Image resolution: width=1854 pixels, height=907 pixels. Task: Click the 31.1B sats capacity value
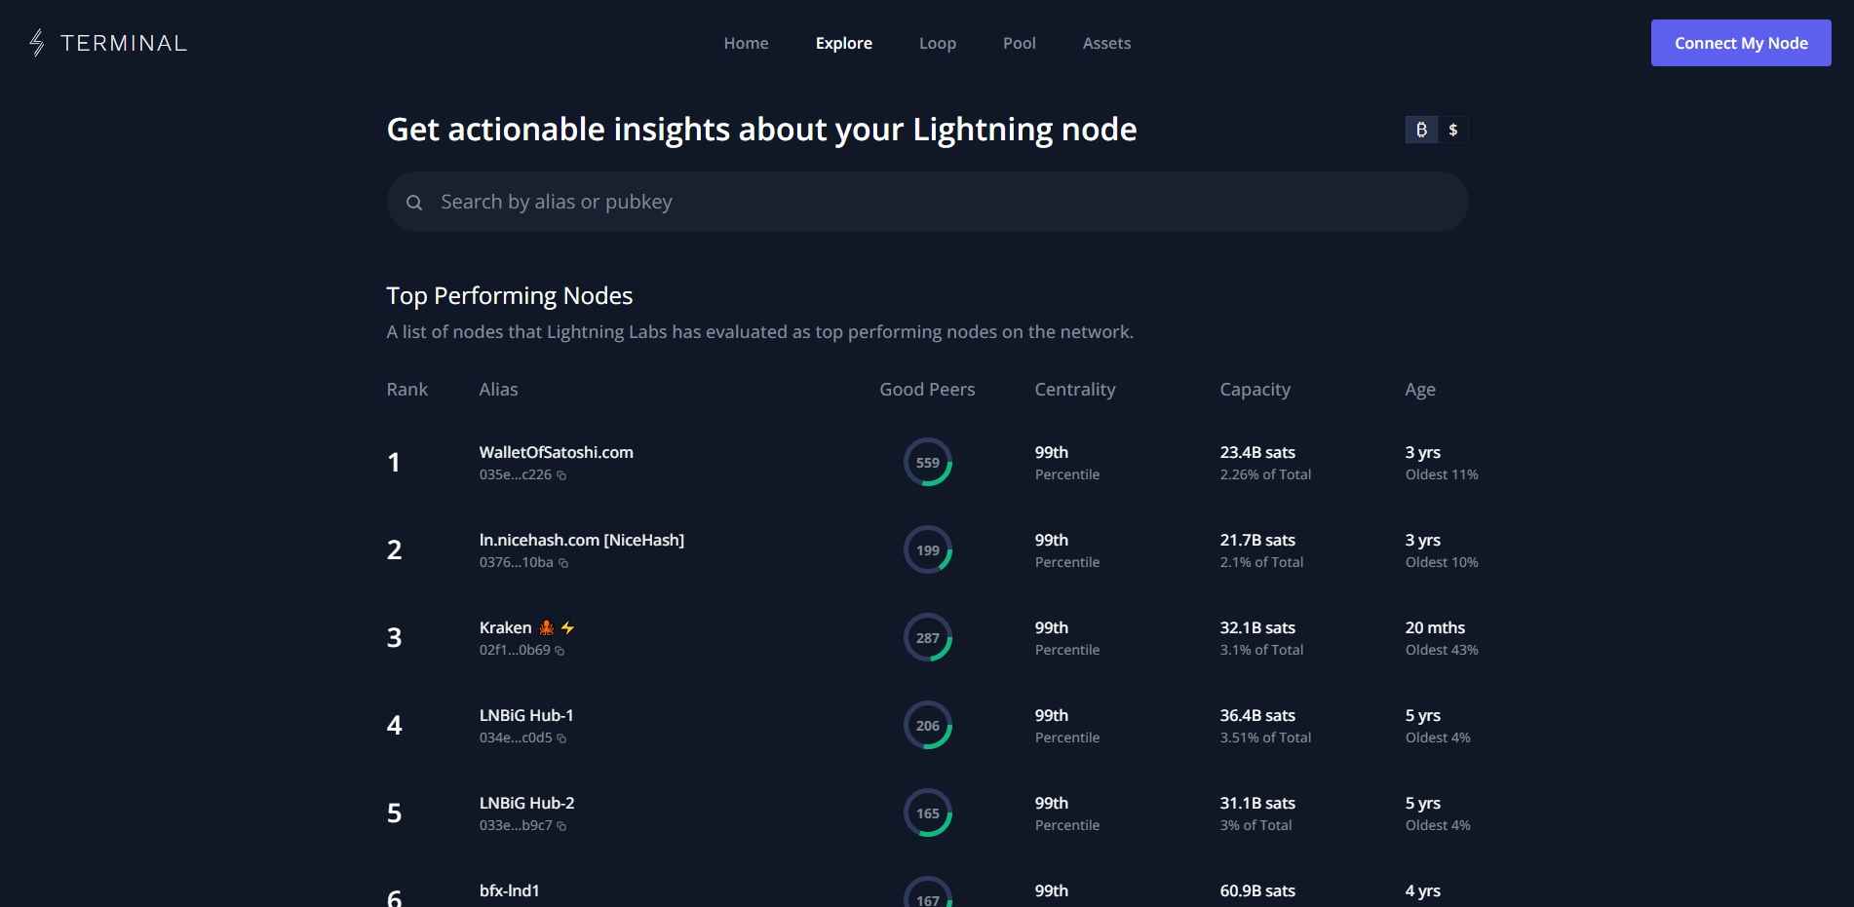coord(1257,803)
